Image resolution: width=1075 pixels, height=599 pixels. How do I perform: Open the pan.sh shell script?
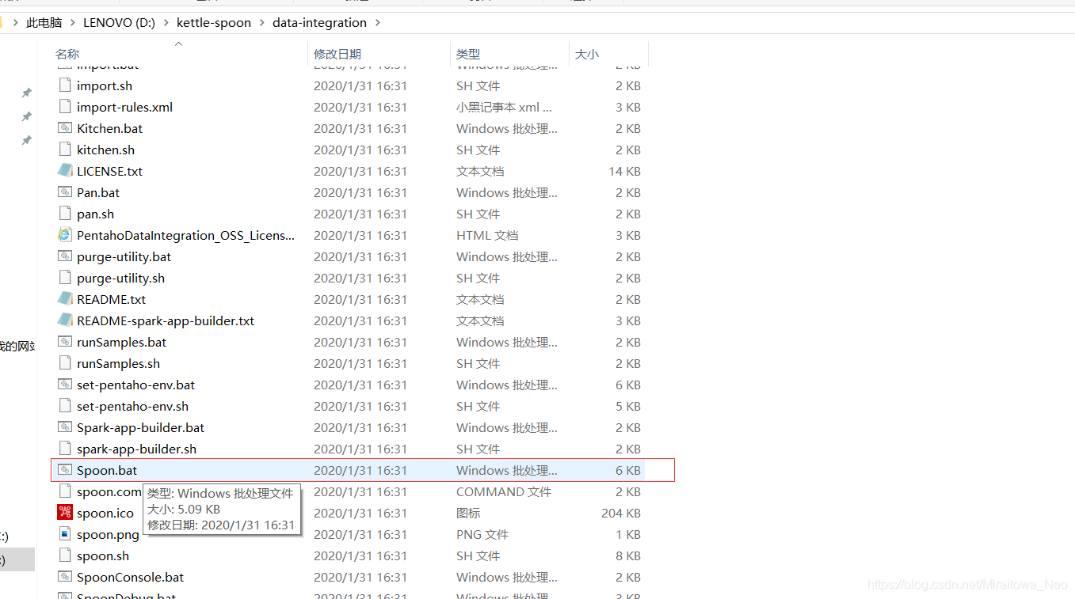[x=94, y=214]
